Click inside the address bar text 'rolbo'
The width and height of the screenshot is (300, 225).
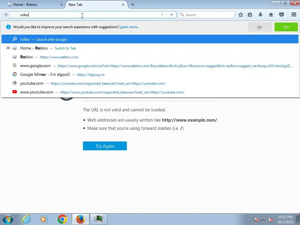coord(24,15)
